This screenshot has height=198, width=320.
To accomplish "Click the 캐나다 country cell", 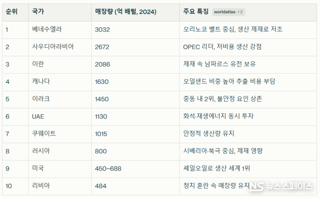I will (41, 82).
